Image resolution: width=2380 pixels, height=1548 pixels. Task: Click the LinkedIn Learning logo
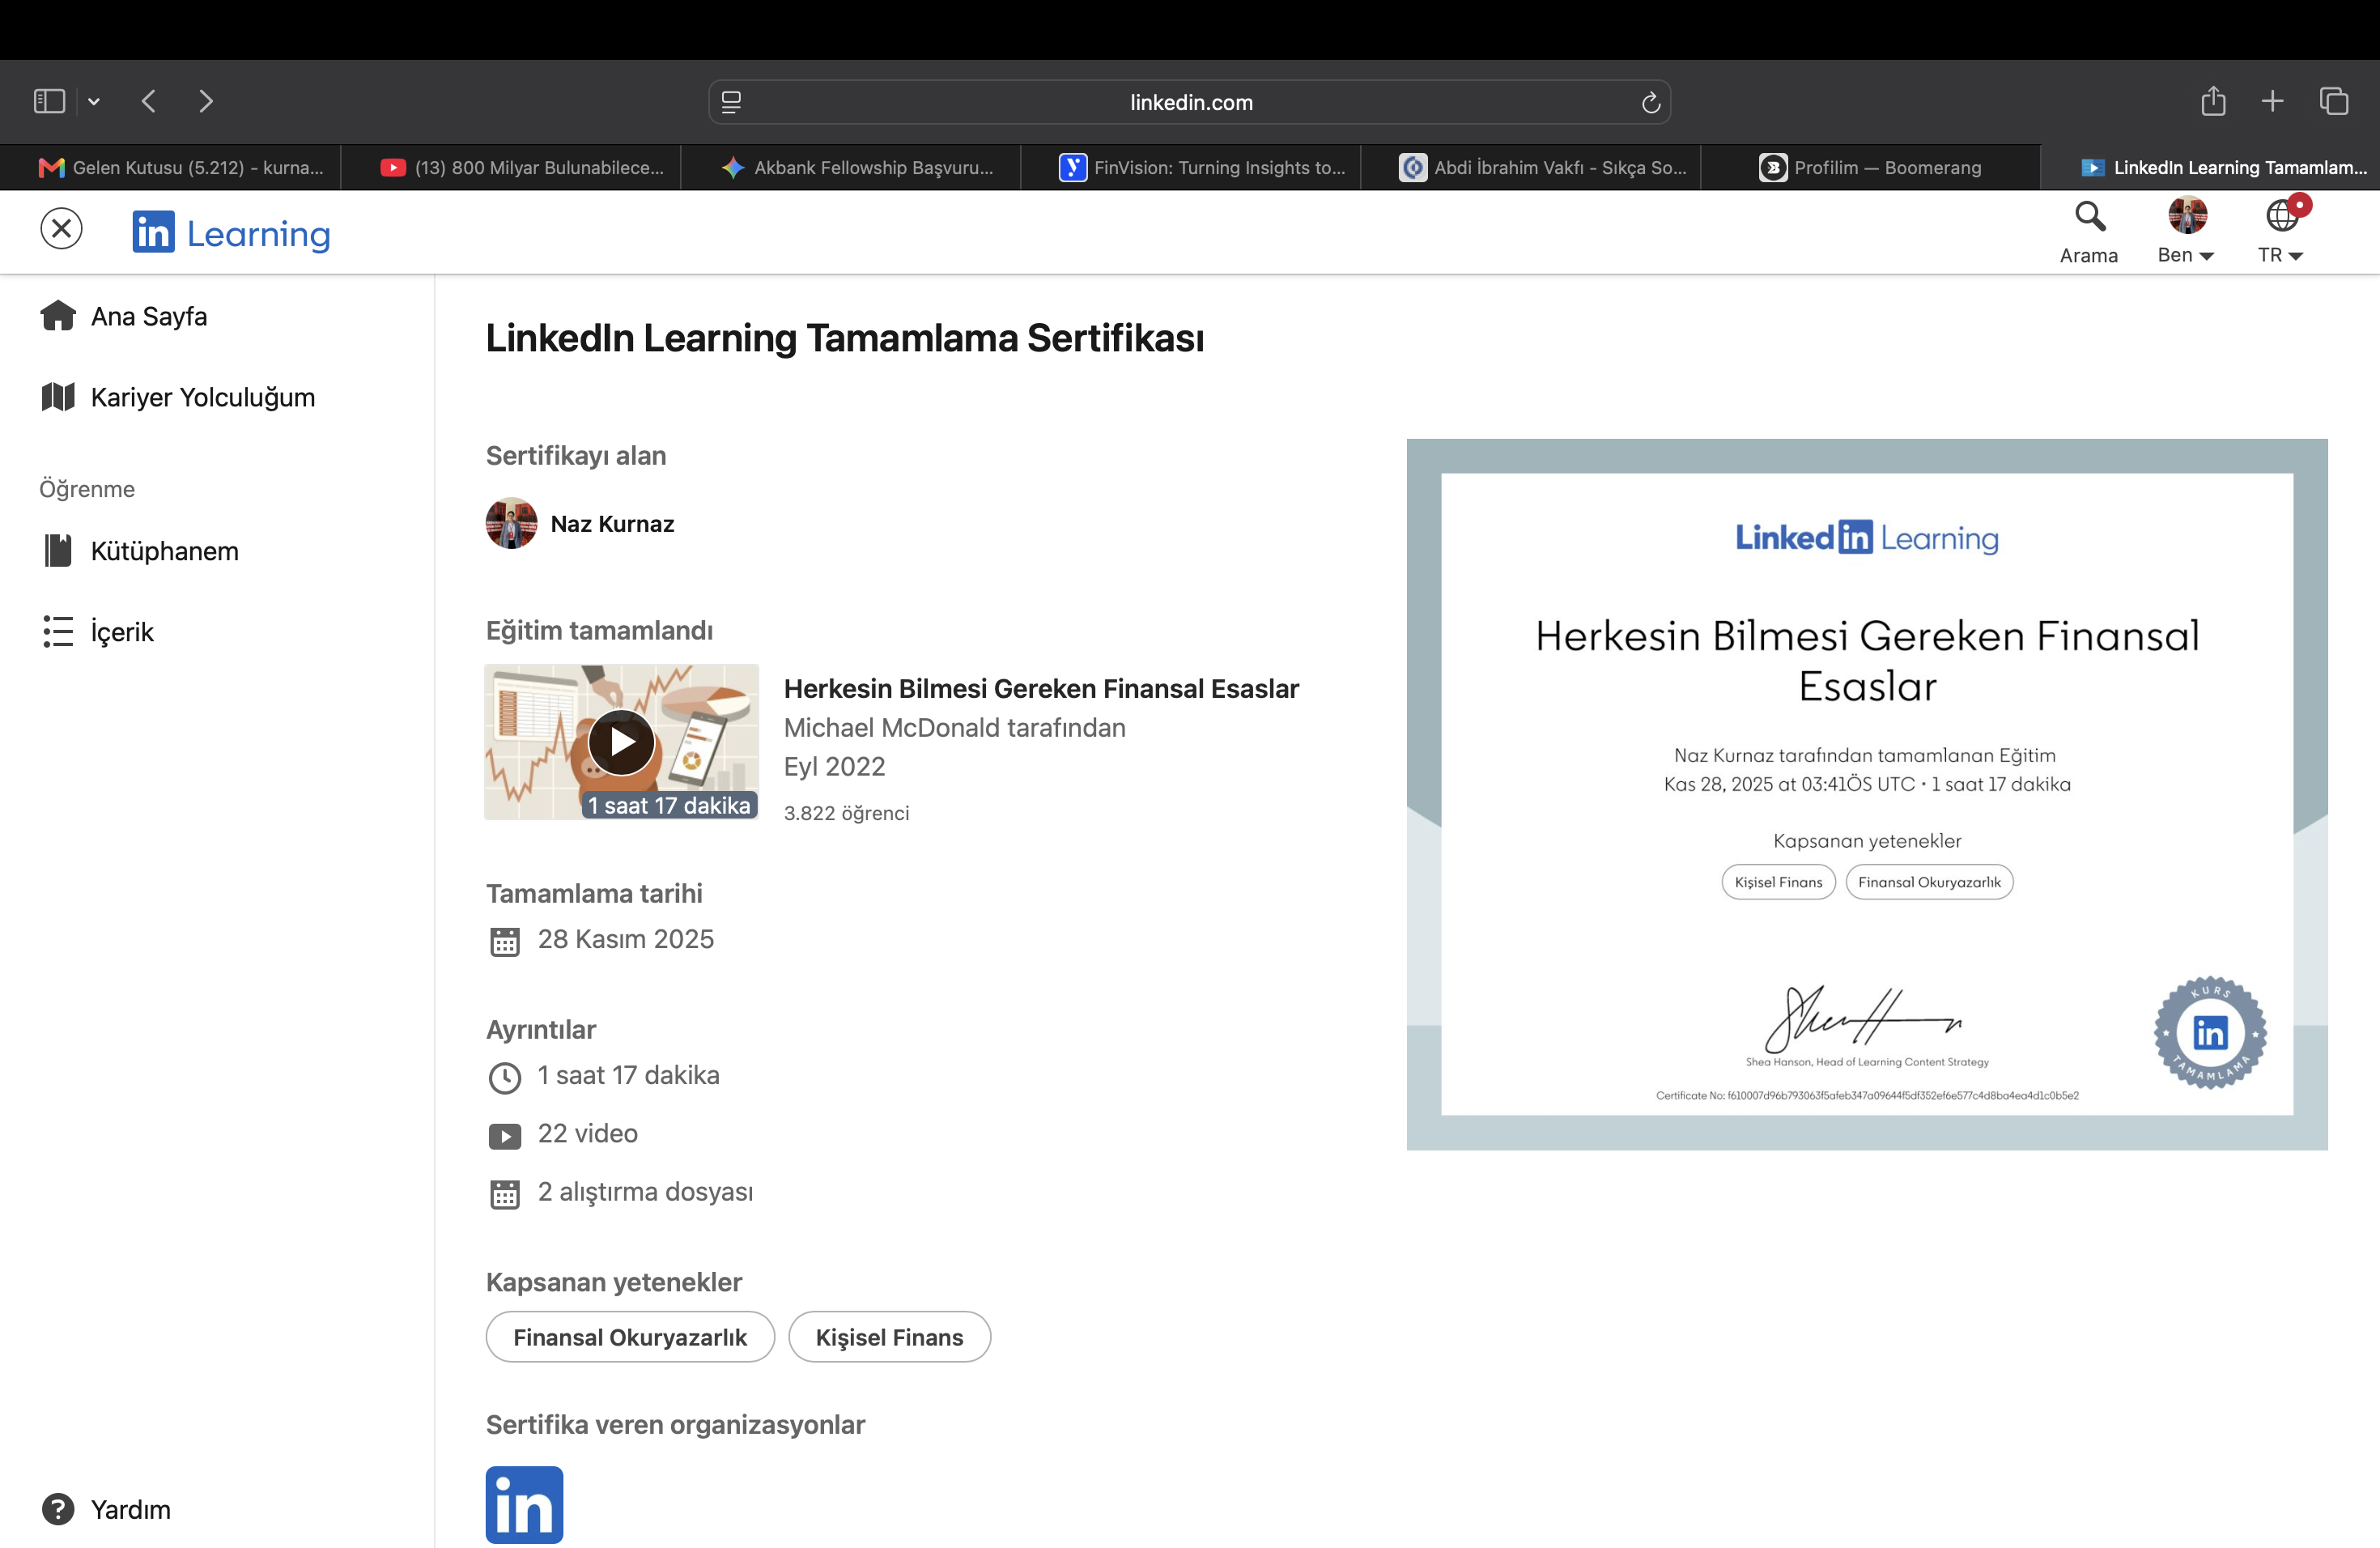click(x=231, y=233)
